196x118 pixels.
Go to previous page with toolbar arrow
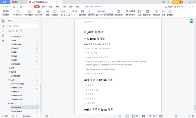90,11
